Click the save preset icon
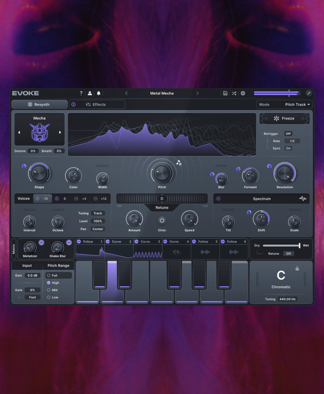Image resolution: width=324 pixels, height=394 pixels. coord(225,94)
